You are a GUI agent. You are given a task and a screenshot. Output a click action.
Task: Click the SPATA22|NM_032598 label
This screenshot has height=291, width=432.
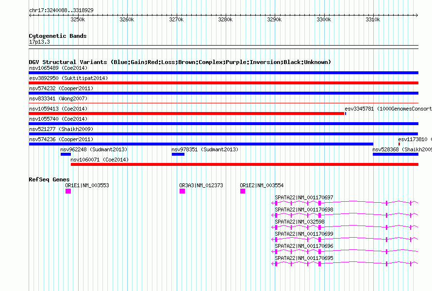click(300, 222)
